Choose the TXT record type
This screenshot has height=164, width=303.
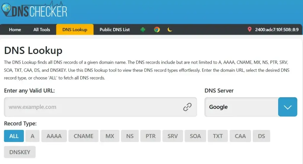point(218,136)
